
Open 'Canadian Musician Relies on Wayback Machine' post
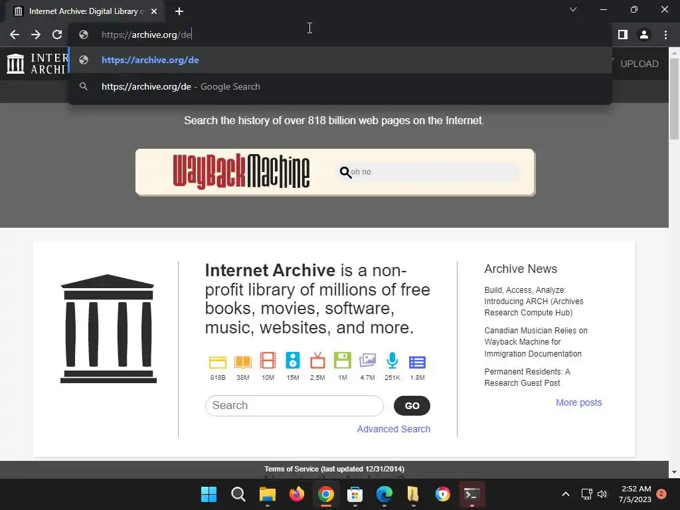[x=536, y=342]
